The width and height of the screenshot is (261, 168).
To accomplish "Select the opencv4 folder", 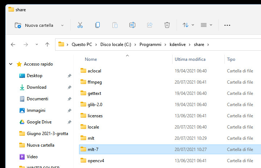I will tap(96, 161).
